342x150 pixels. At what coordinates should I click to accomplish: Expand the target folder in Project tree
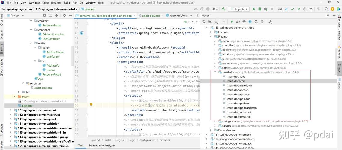(x=14, y=97)
